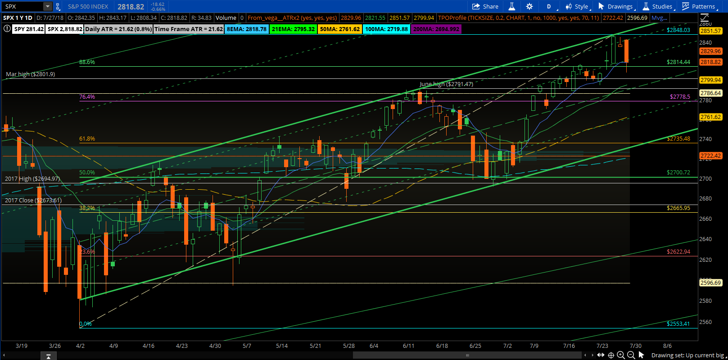Screen dimensions: 728x360
Task: Click the truncated Mvg... study label
Action: coord(660,18)
